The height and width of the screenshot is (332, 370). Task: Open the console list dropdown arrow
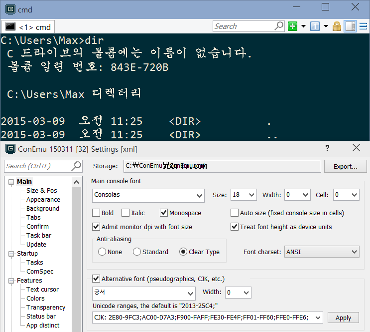coord(326,26)
